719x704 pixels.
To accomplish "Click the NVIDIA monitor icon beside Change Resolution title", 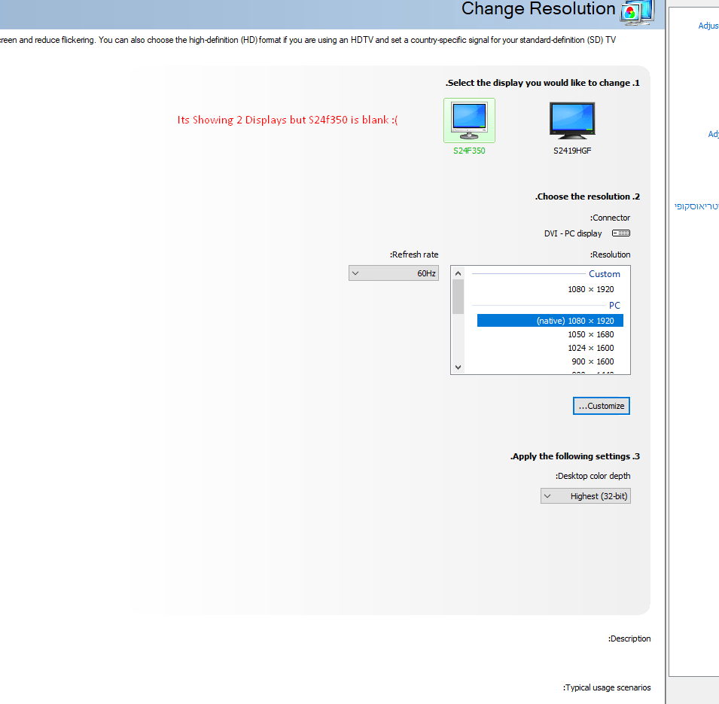I will point(636,13).
